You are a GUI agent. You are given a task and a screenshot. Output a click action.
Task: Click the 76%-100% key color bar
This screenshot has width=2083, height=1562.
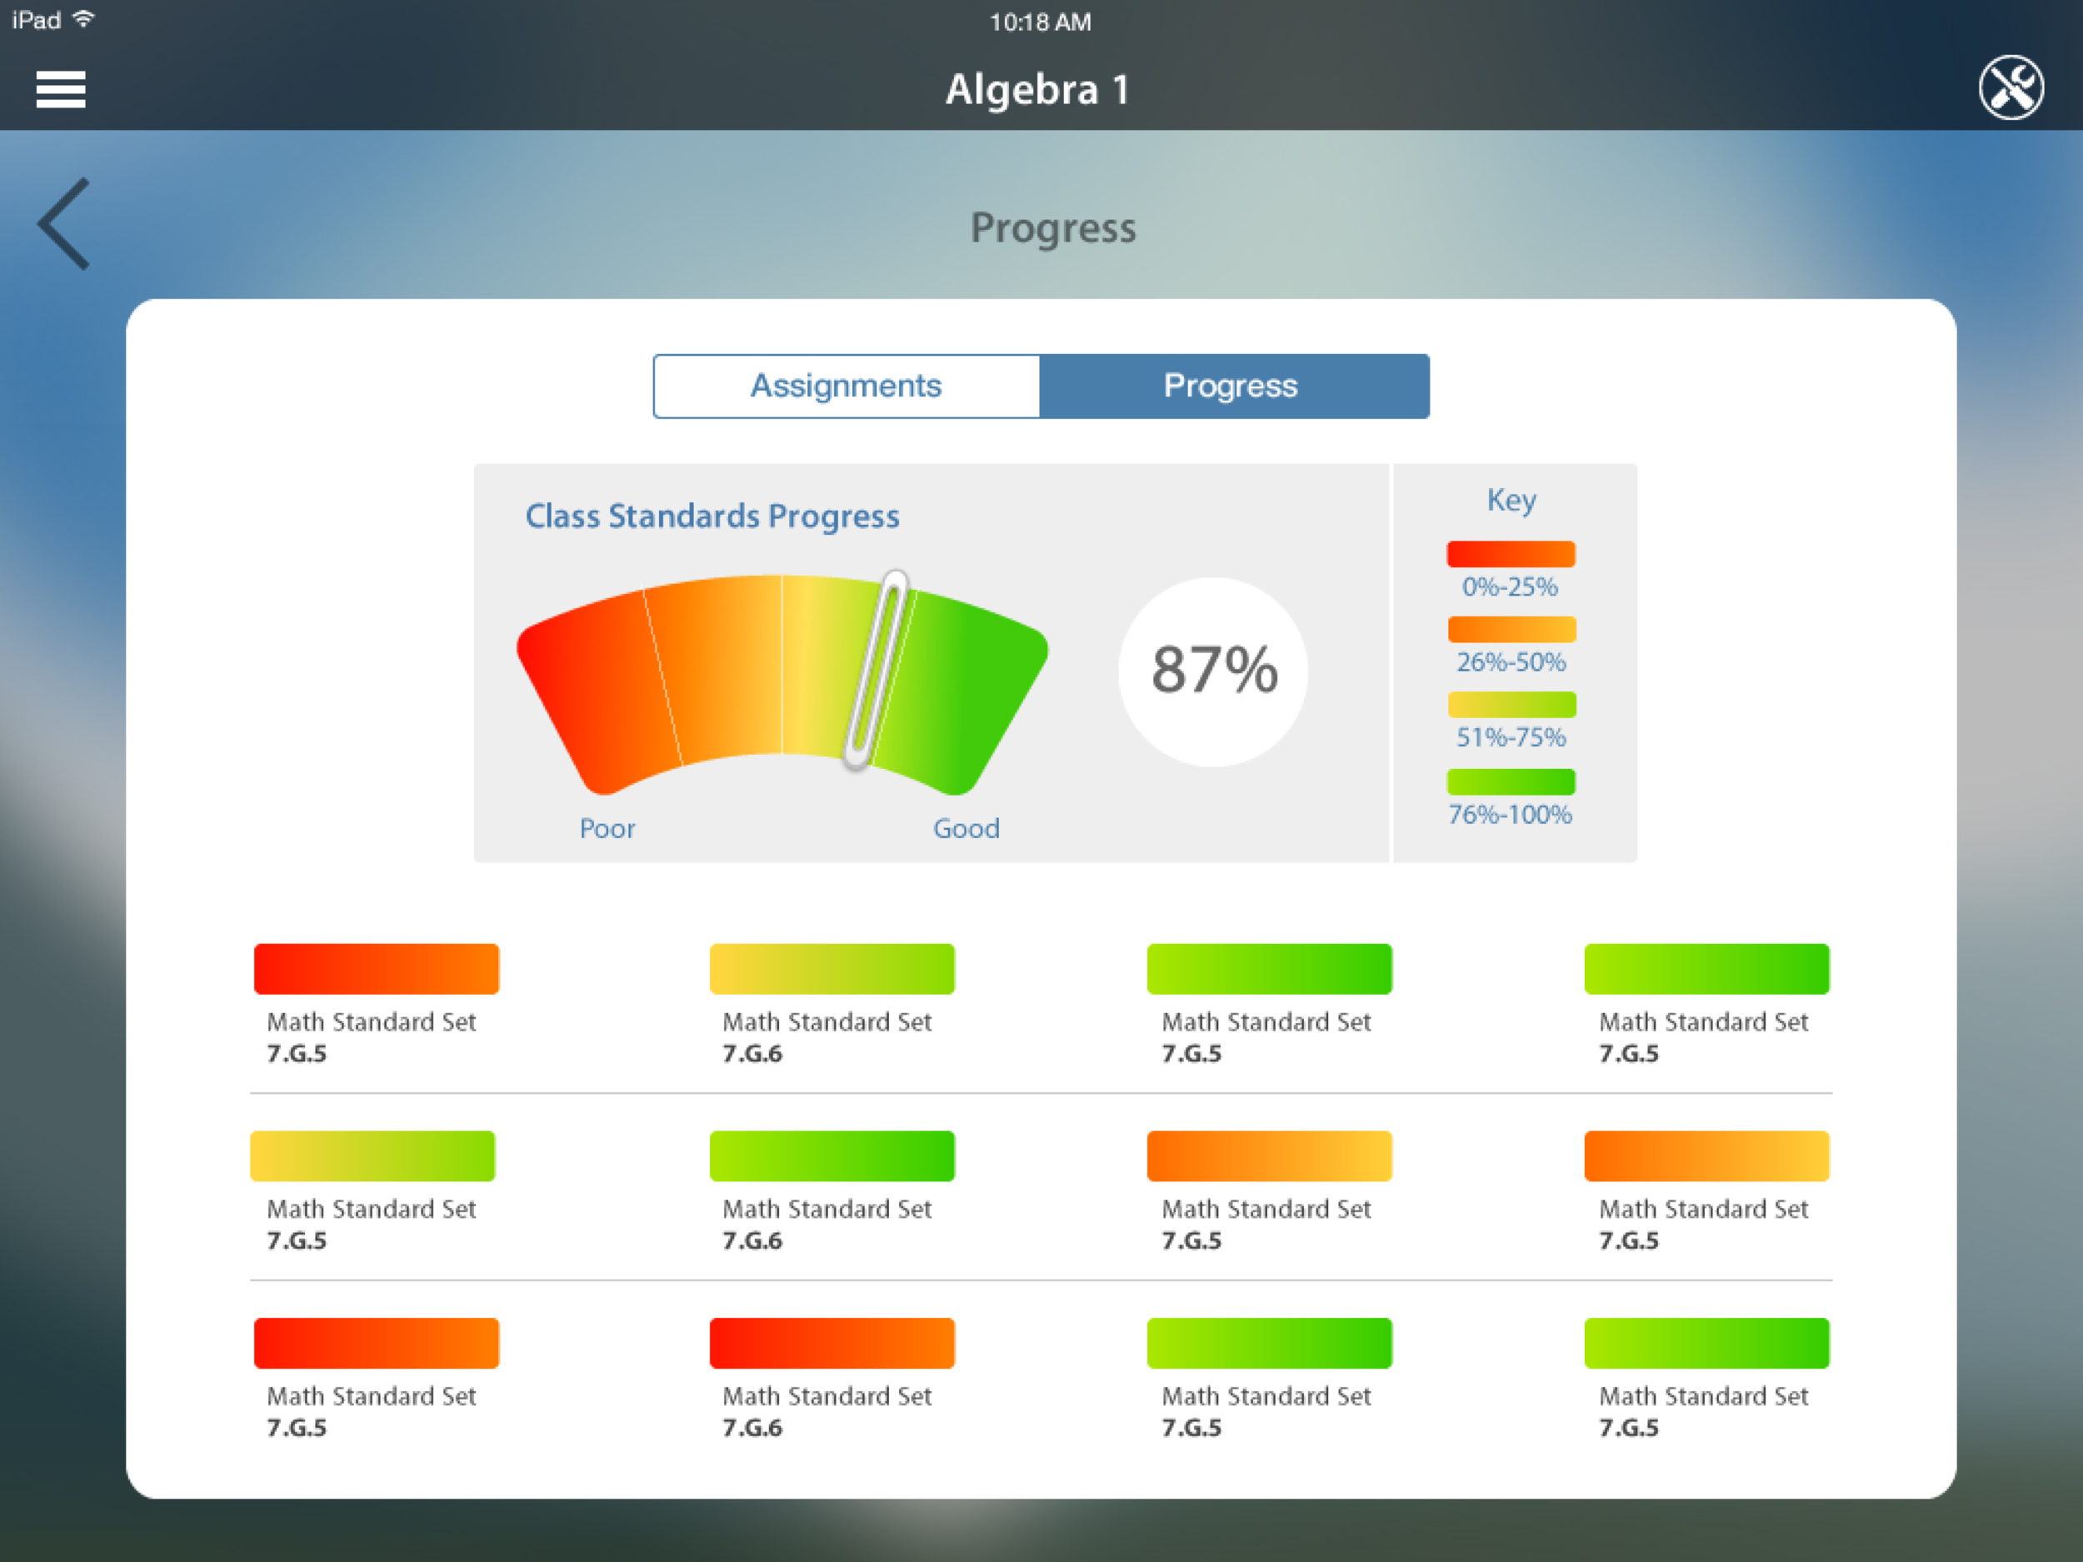1511,781
